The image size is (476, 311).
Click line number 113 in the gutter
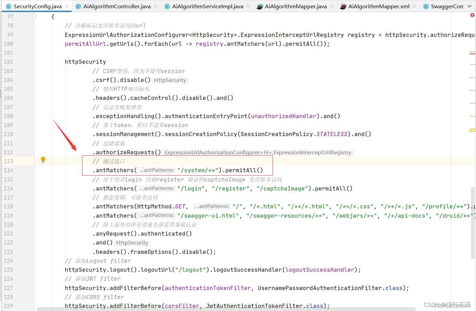[8, 161]
